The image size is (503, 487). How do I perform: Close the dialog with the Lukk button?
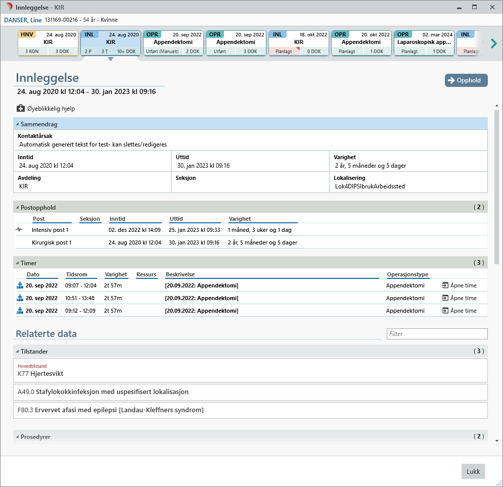coord(473,471)
